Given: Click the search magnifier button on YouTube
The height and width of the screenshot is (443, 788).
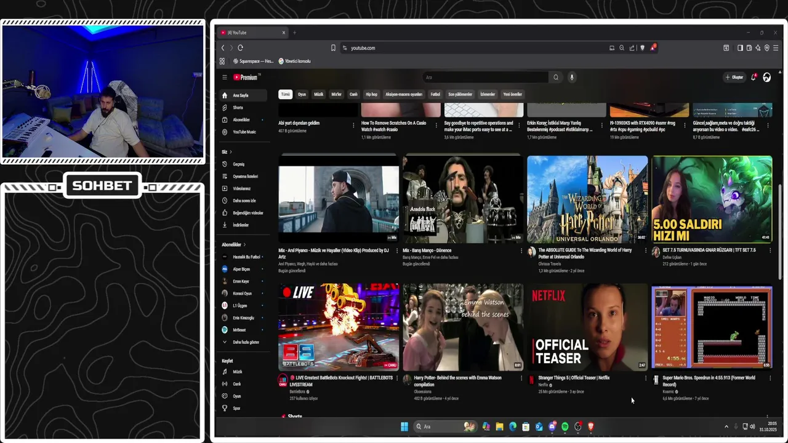Looking at the screenshot, I should (x=556, y=78).
